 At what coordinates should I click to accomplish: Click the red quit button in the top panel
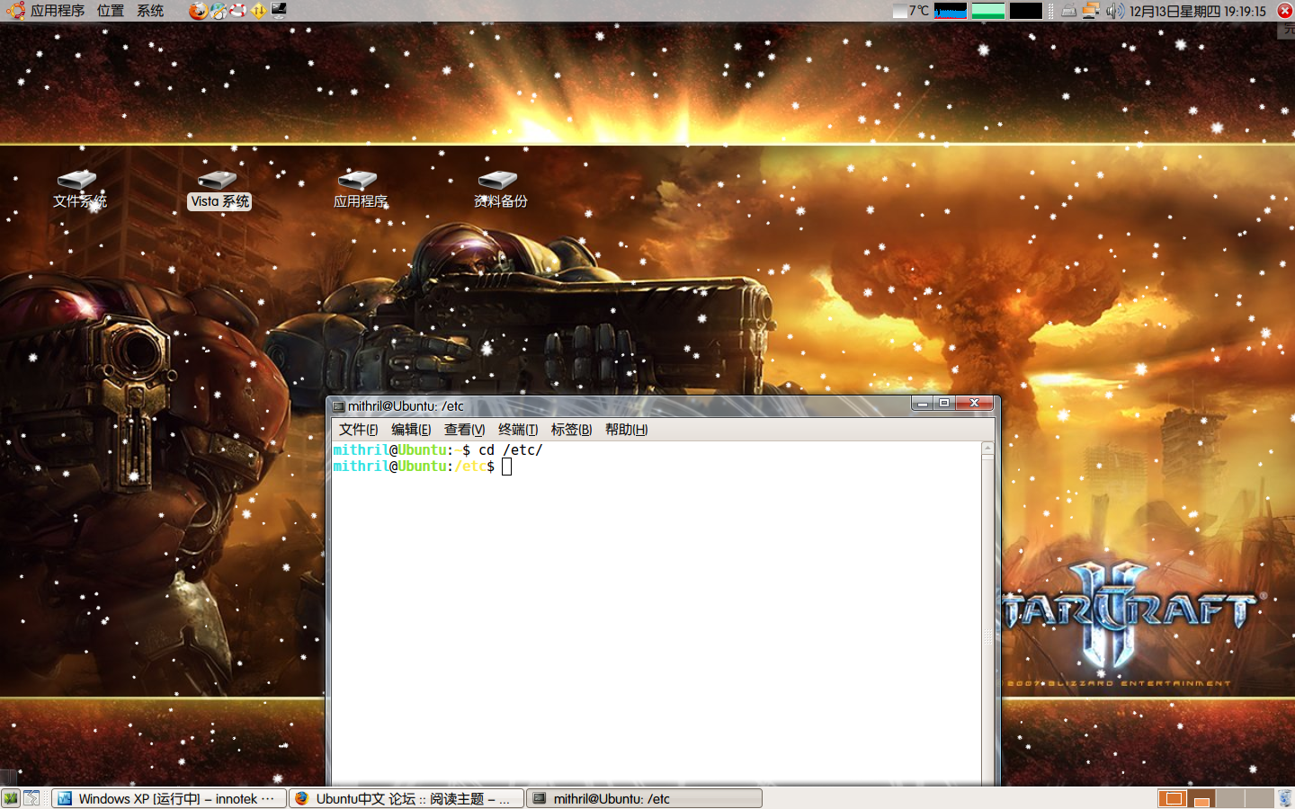pos(1285,11)
